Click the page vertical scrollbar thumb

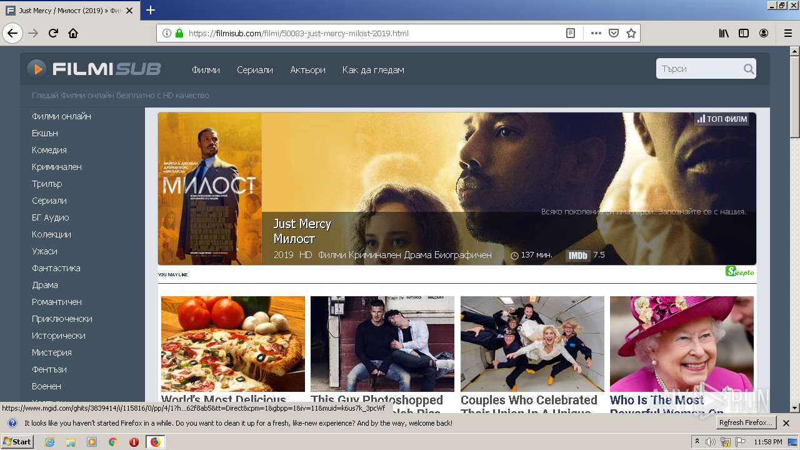click(x=794, y=97)
